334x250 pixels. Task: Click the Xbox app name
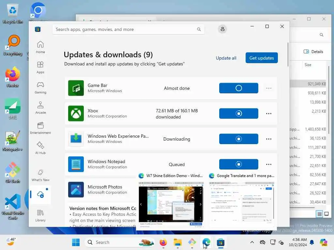tap(93, 111)
